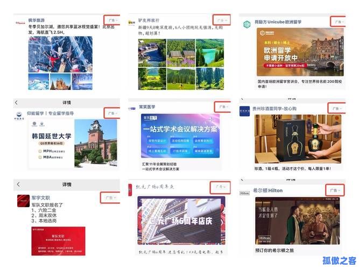Open 希尔顿 Hilton account name link
359x269 pixels.
point(268,190)
